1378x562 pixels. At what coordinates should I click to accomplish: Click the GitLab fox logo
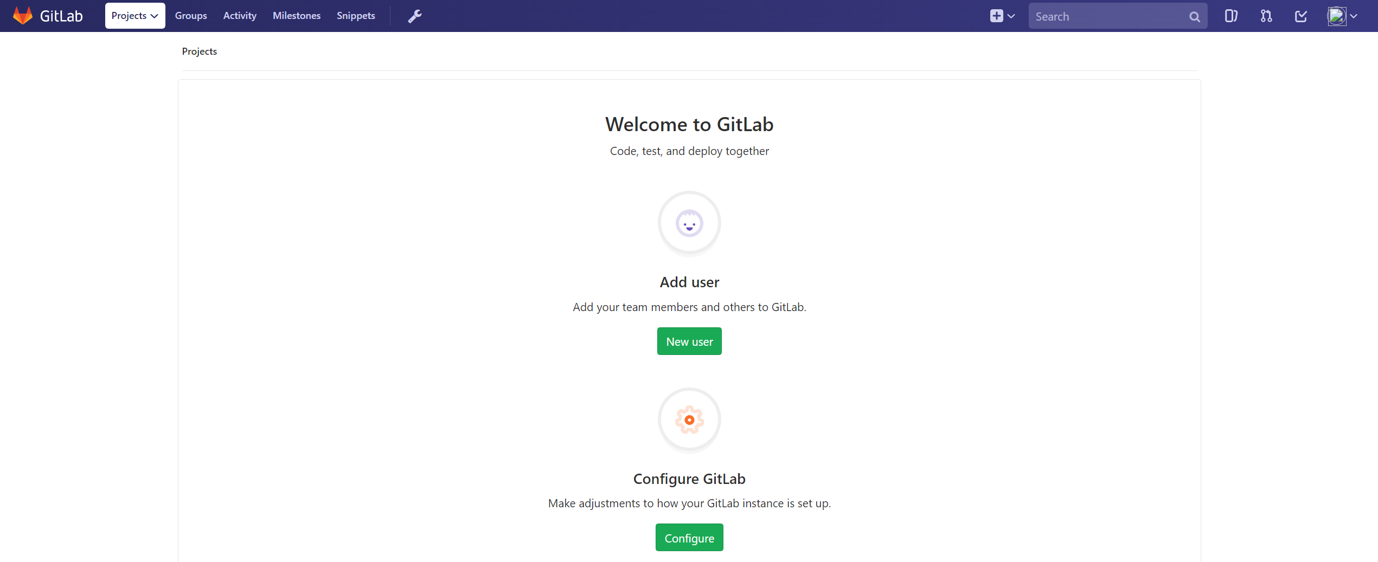[23, 16]
